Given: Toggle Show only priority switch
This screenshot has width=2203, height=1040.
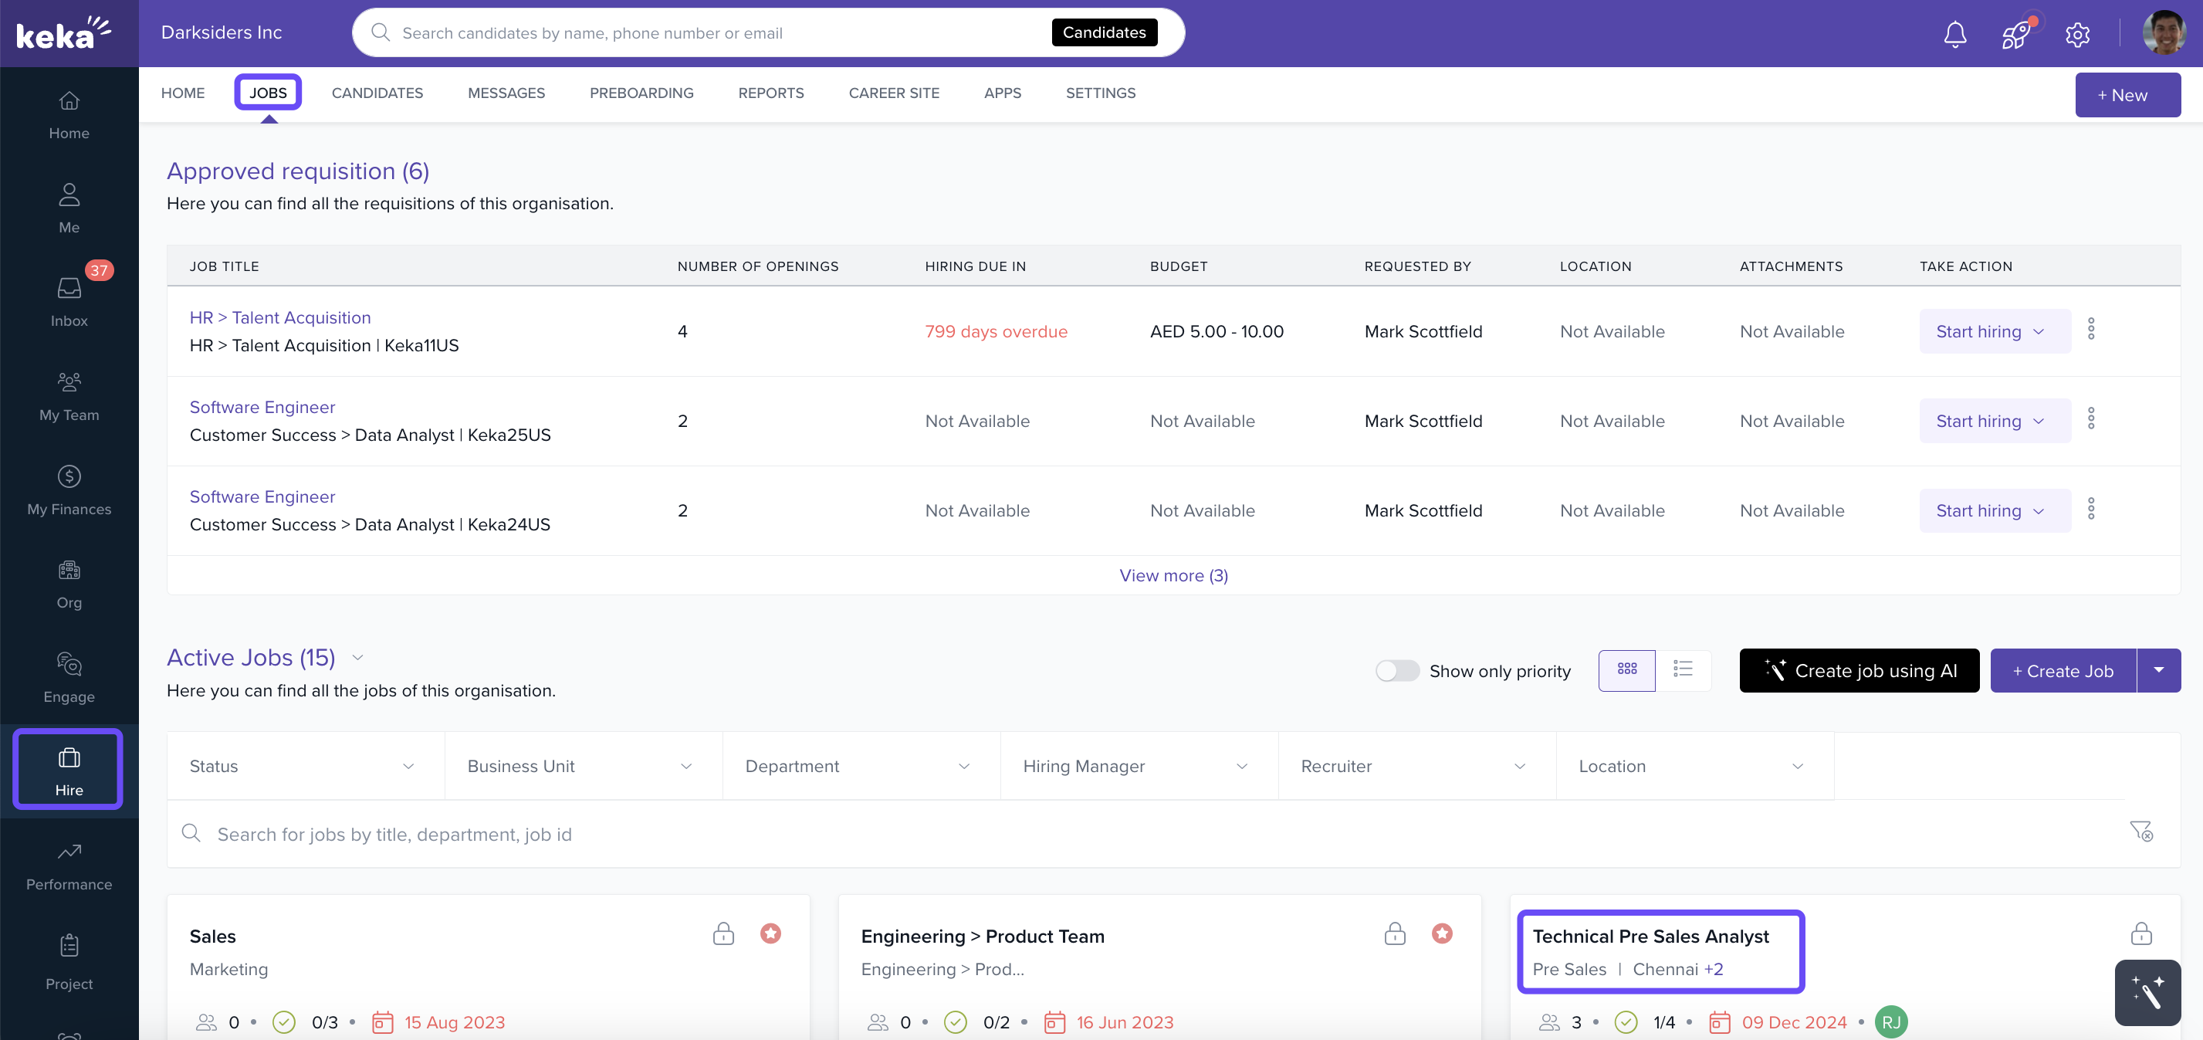Looking at the screenshot, I should [1396, 670].
